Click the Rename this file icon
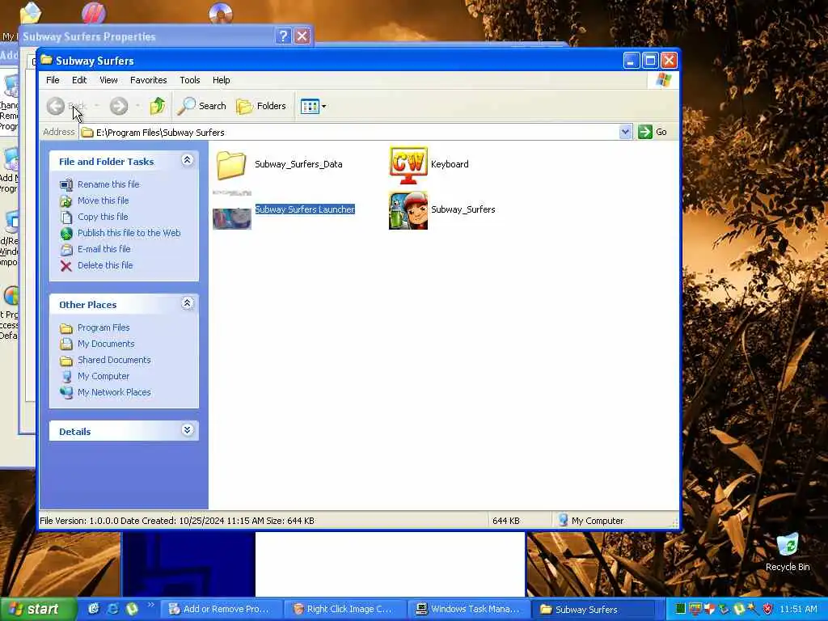828x621 pixels. (x=66, y=185)
